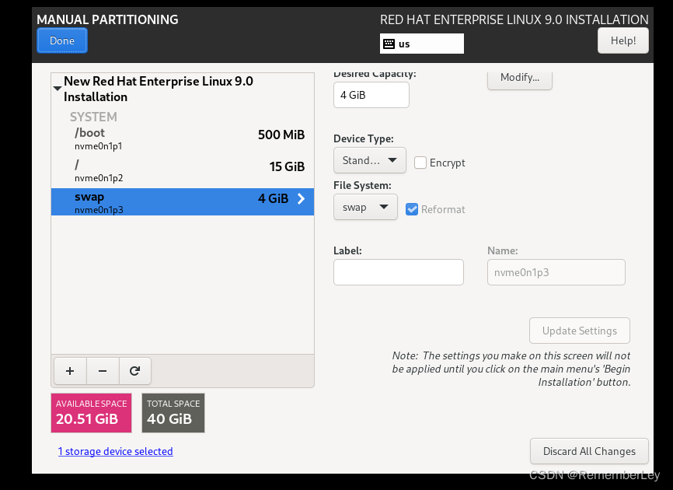
Task: Click the Total Space 40 GiB box
Action: 173,413
